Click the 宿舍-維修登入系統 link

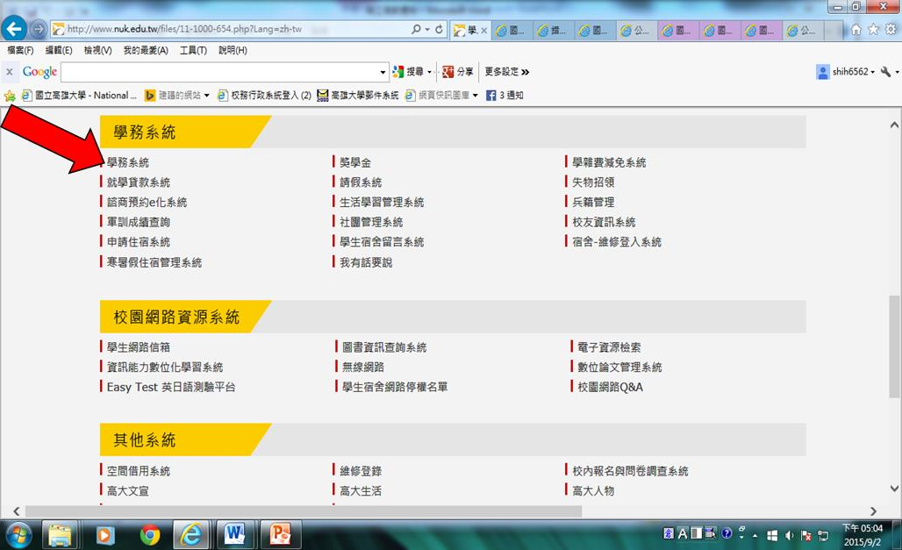coord(617,241)
